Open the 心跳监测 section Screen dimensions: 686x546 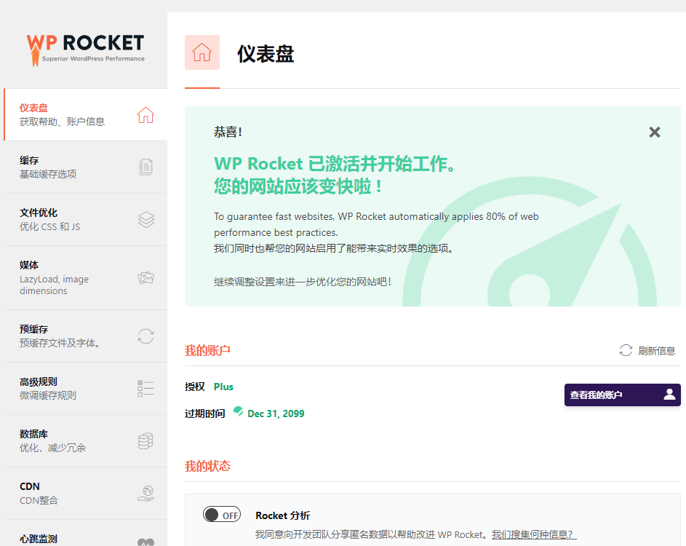[86, 534]
